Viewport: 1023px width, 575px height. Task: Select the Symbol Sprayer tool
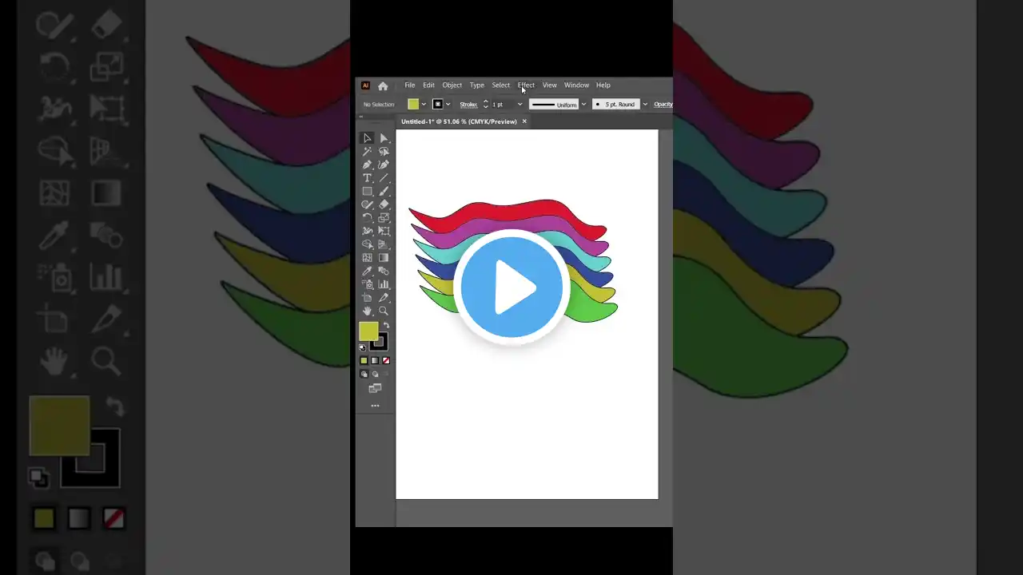click(367, 284)
